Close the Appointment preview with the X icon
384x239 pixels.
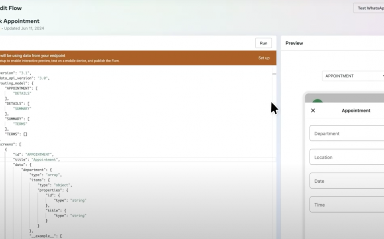pyautogui.click(x=313, y=111)
